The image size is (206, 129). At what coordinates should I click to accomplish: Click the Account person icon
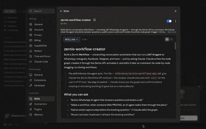(31, 30)
